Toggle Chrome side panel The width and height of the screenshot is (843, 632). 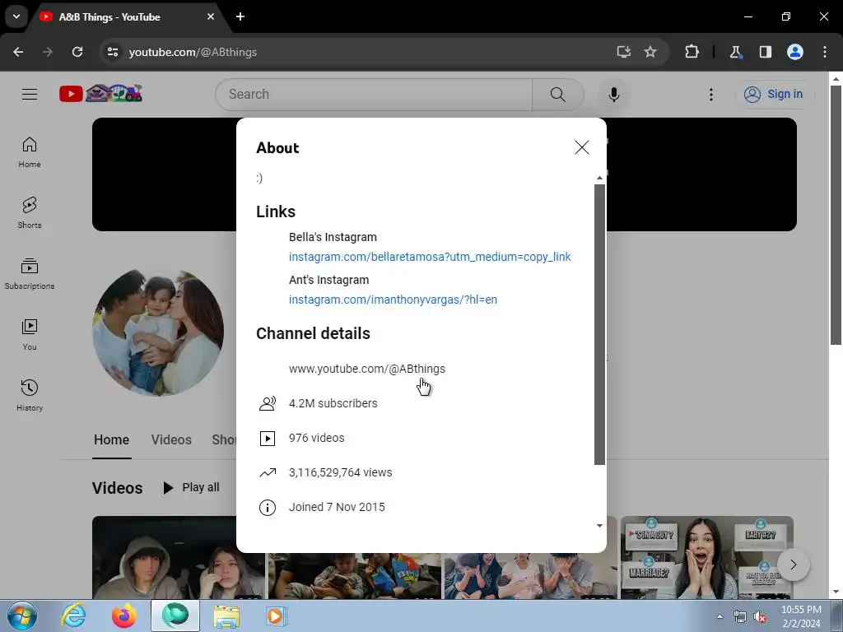(x=765, y=52)
